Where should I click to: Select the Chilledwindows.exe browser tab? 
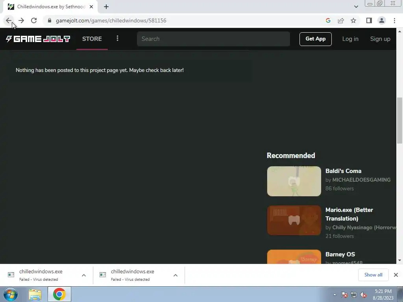pyautogui.click(x=50, y=7)
